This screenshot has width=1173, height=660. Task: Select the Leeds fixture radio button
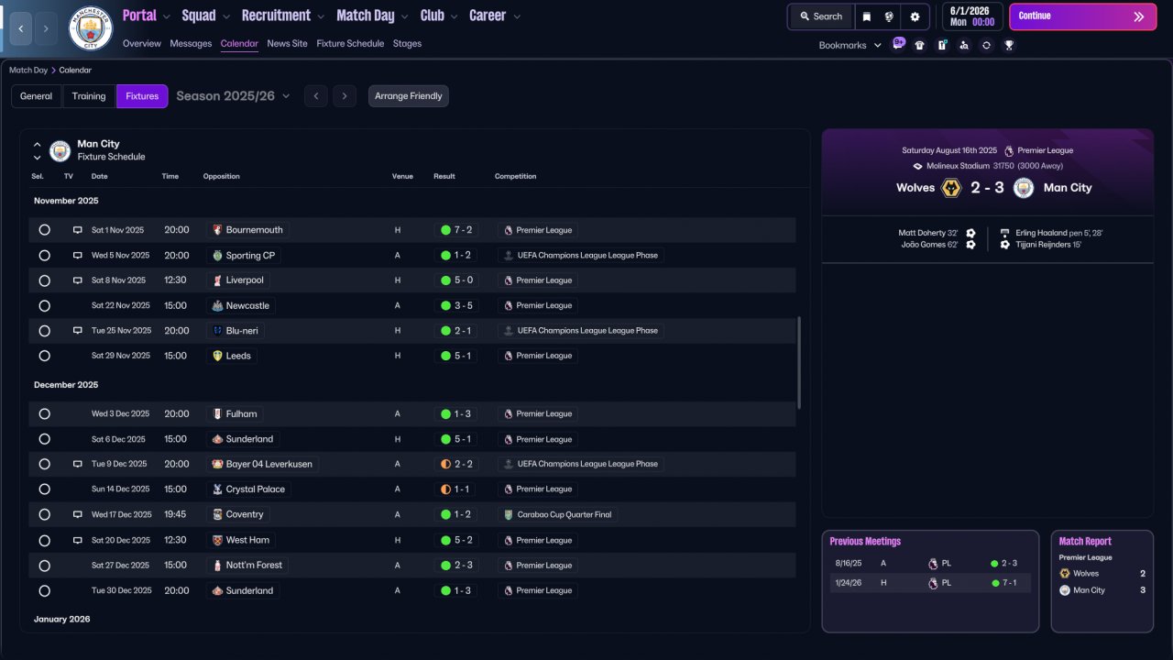point(44,356)
